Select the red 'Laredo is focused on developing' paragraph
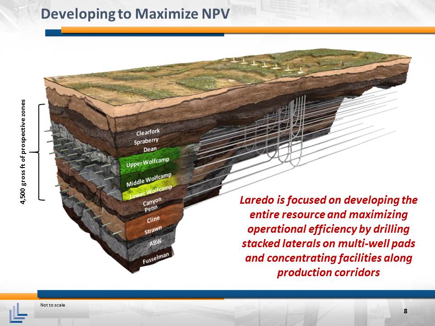 pyautogui.click(x=329, y=236)
